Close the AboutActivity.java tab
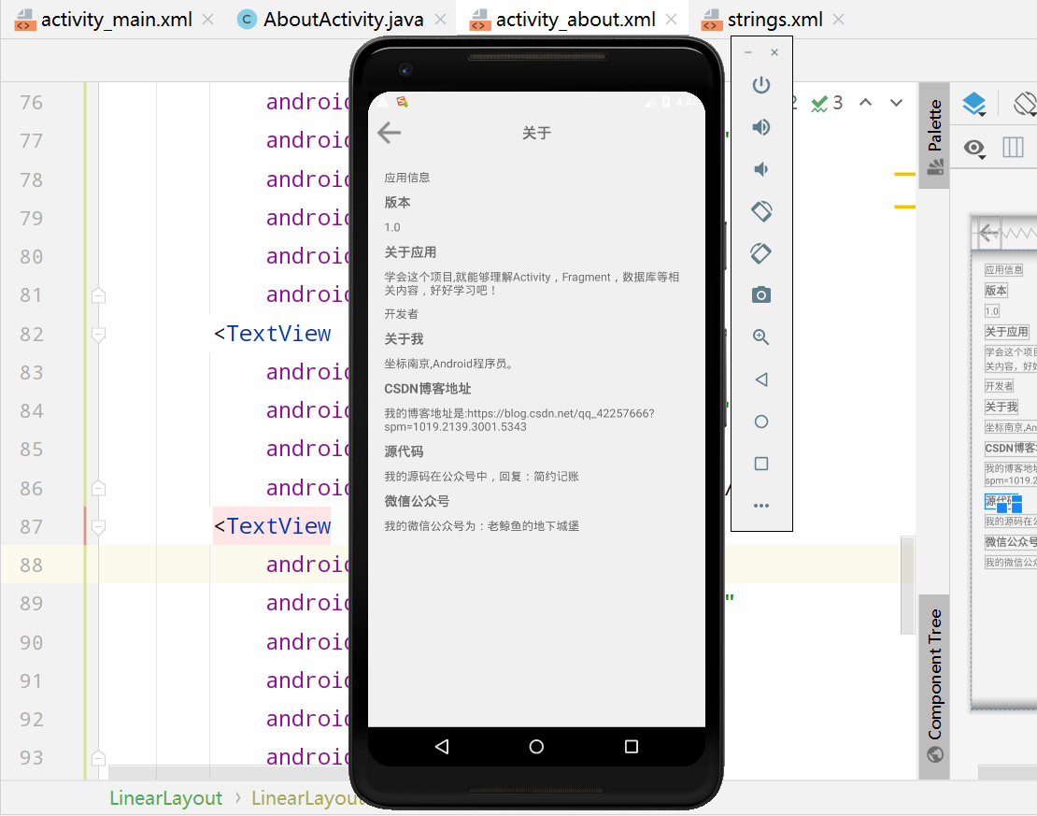 pyautogui.click(x=441, y=20)
